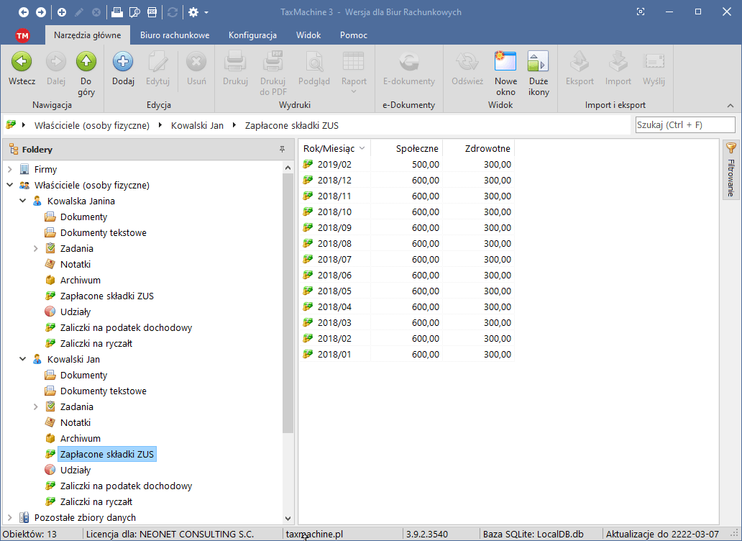Click the Wstecz back navigation icon

pos(22,63)
